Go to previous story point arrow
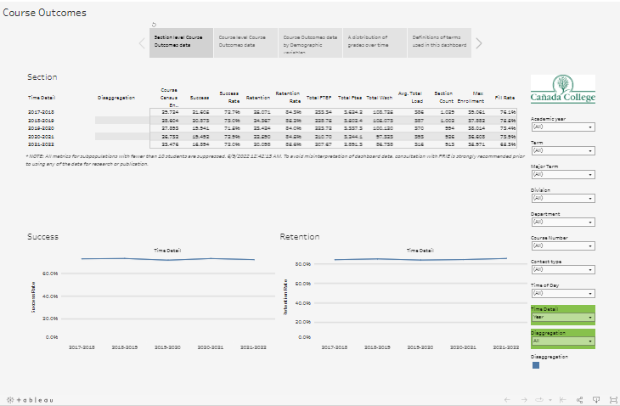The height and width of the screenshot is (406, 620). pos(143,43)
